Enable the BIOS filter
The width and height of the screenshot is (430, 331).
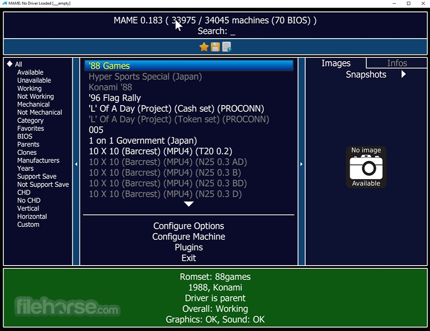click(24, 136)
